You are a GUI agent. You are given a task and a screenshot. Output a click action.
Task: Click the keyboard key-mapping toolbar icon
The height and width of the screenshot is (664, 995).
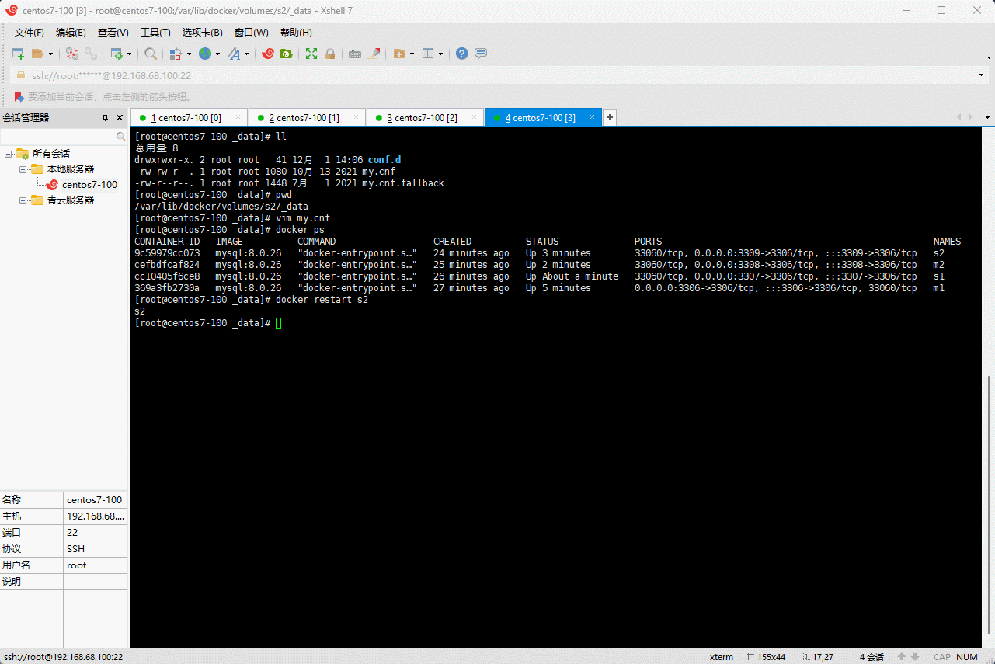click(355, 54)
